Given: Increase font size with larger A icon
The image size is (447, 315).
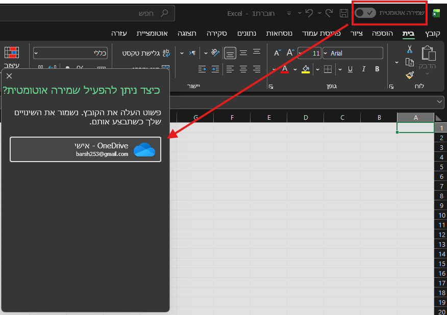Looking at the screenshot, I should [290, 52].
